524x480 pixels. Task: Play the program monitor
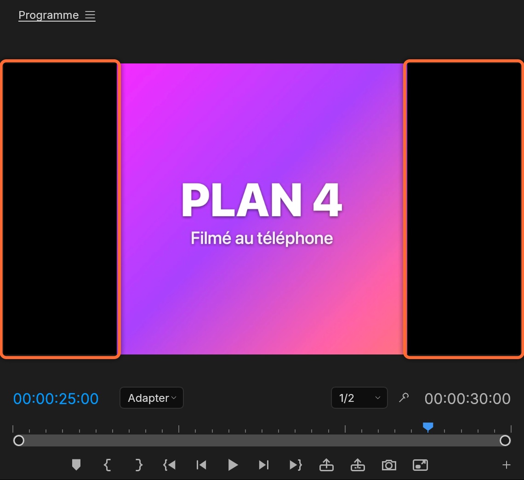point(233,465)
